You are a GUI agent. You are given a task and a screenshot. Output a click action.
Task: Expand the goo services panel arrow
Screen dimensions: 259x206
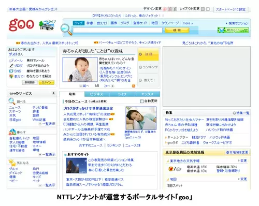click(x=53, y=93)
